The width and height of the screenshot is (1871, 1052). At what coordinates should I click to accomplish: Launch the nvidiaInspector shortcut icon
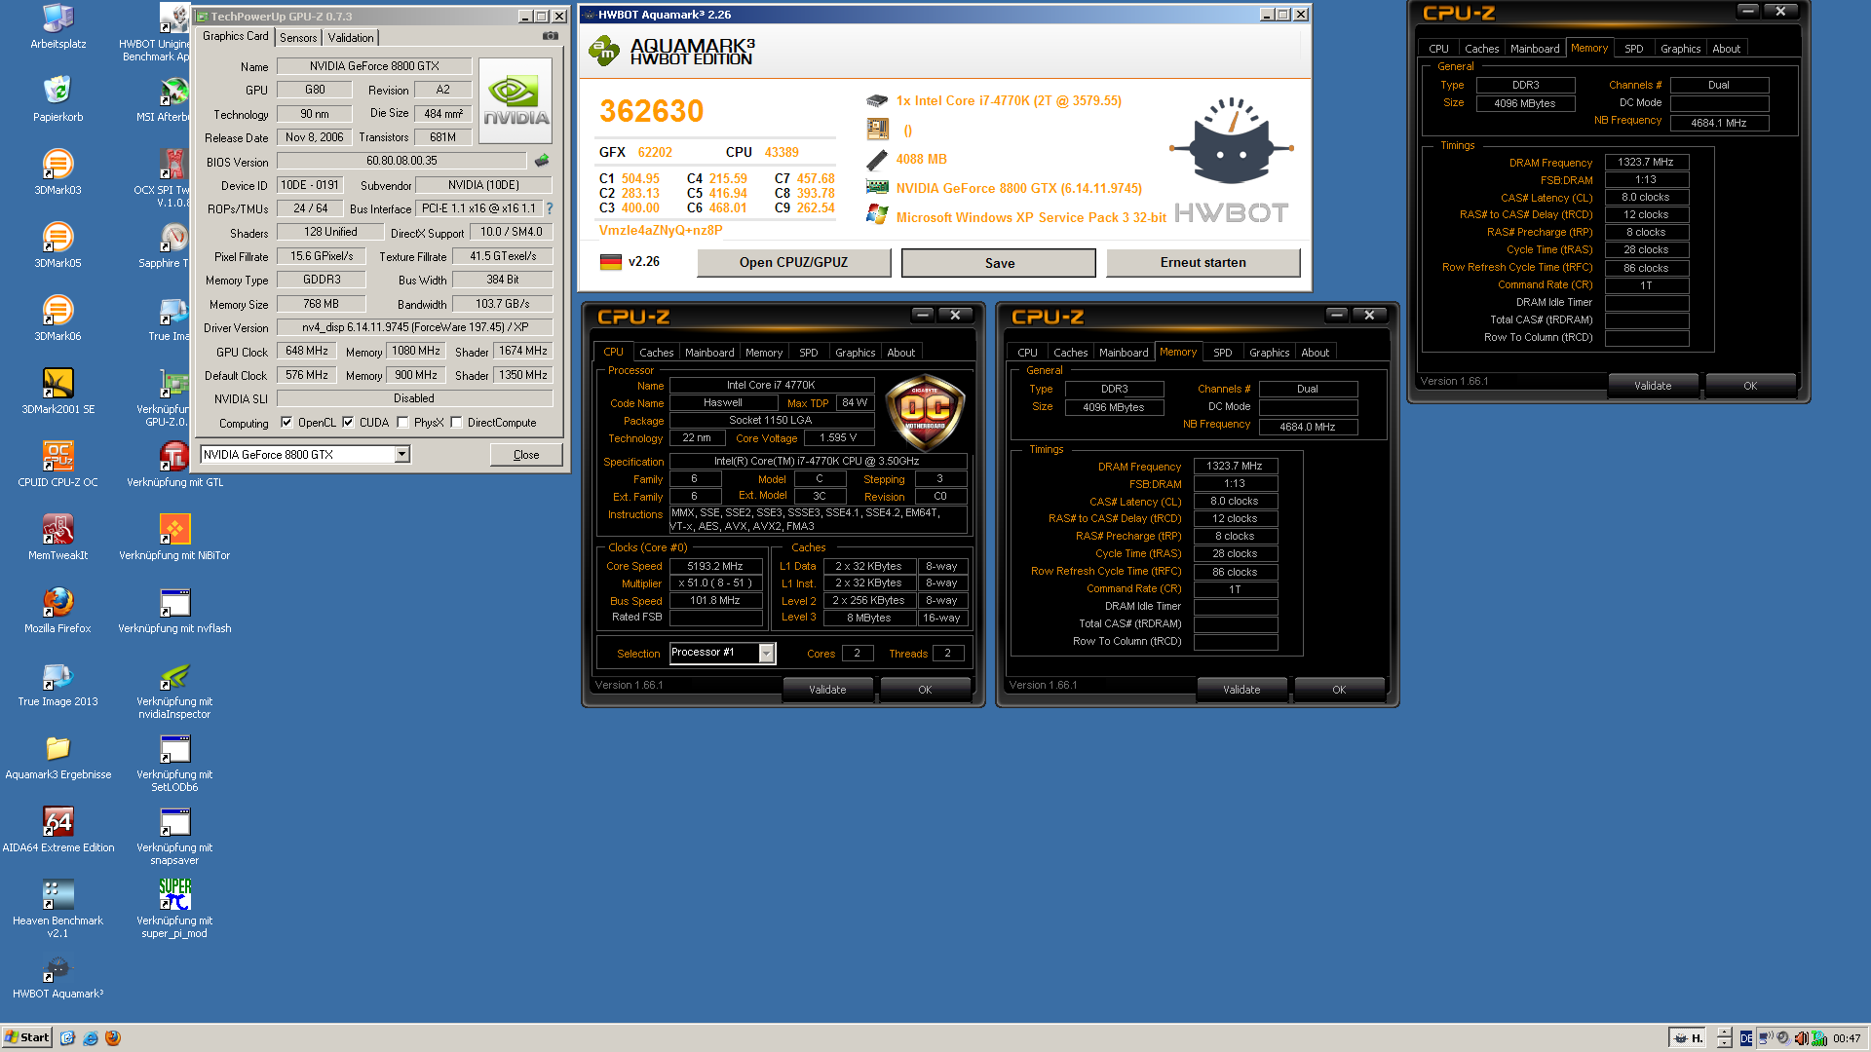coord(174,691)
